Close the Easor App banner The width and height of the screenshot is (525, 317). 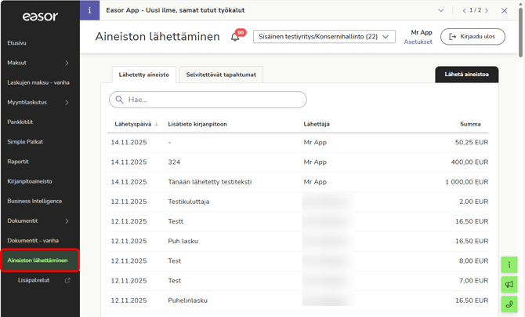[504, 11]
